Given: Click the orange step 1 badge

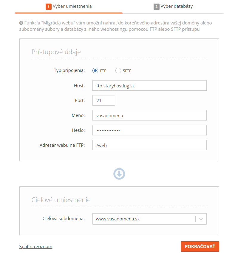Looking at the screenshot, I should pyautogui.click(x=49, y=7).
